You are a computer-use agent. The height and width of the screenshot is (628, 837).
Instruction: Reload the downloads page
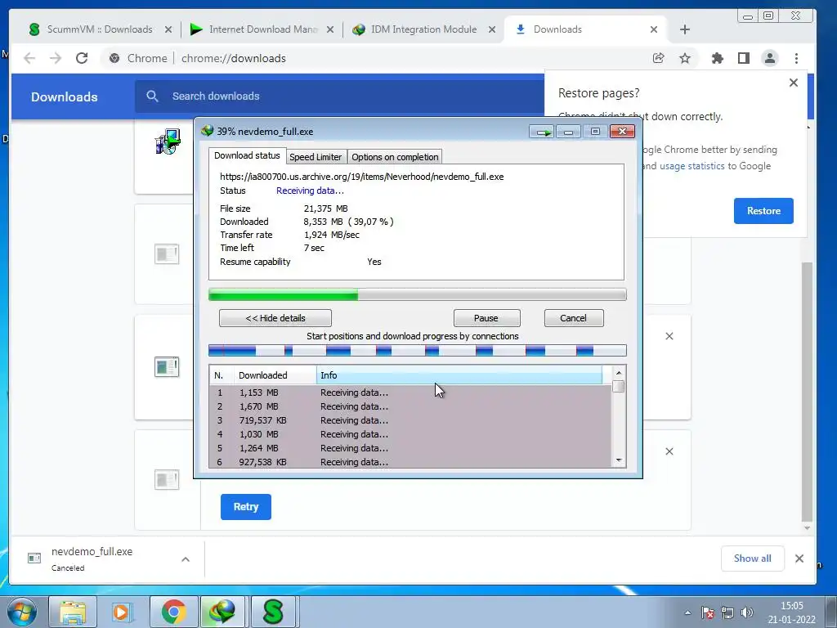coord(82,58)
